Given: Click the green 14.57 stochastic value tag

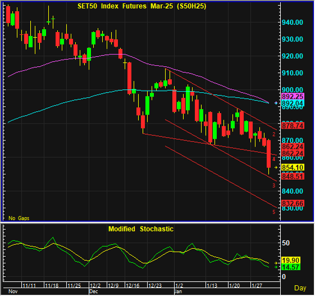Looking at the screenshot, I should pyautogui.click(x=291, y=267).
